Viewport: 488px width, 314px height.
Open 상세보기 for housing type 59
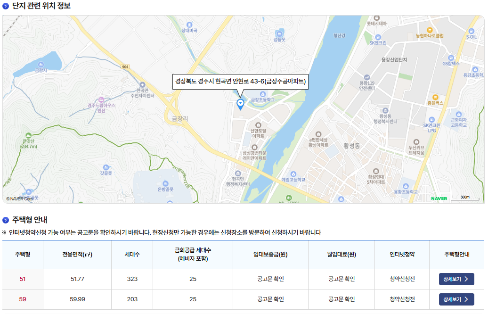click(456, 299)
